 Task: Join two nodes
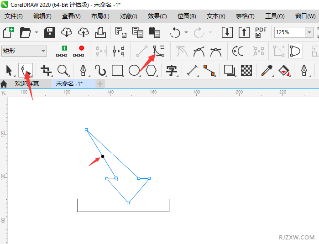tap(101, 51)
